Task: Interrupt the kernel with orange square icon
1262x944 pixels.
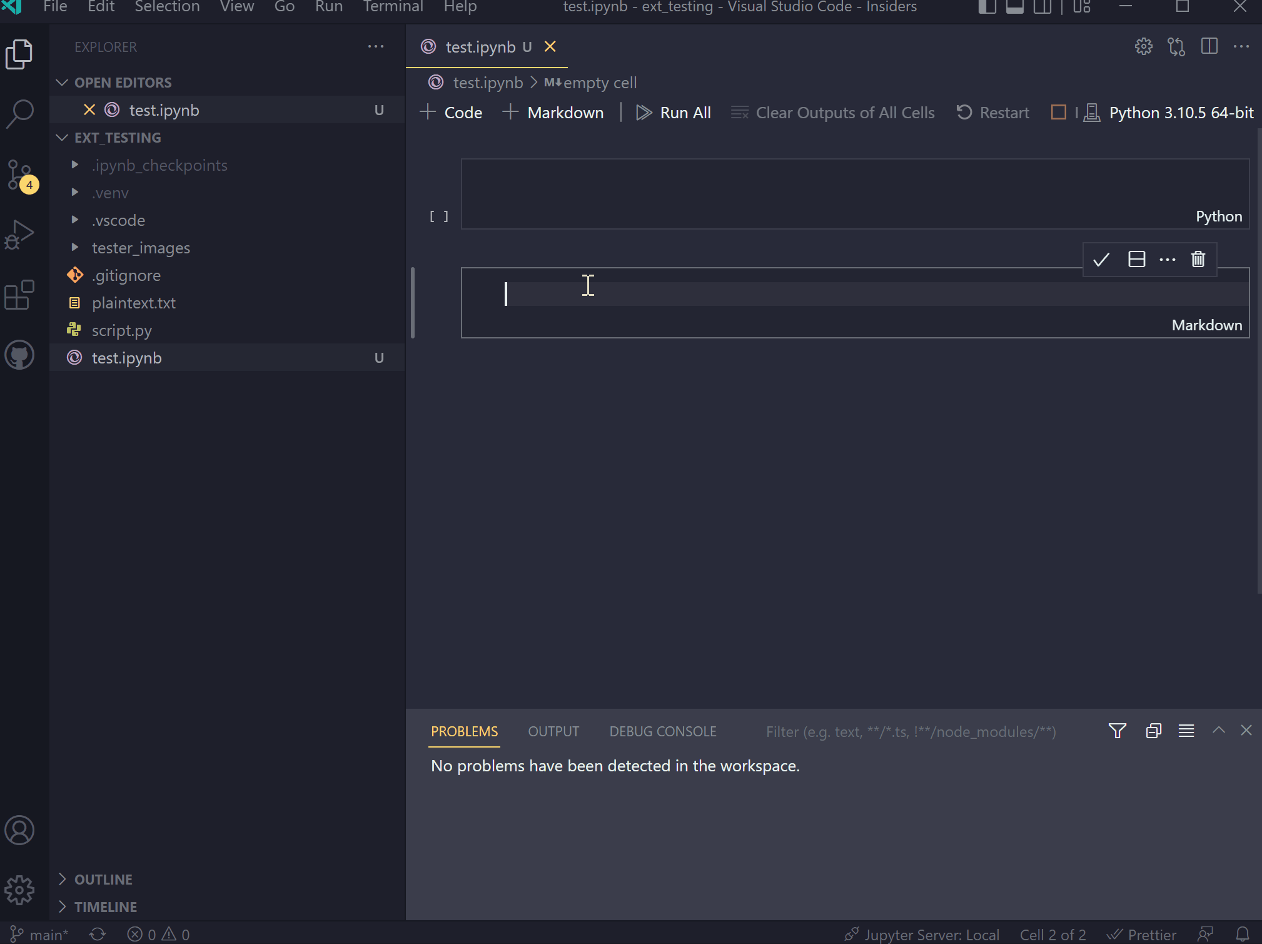Action: pos(1059,113)
